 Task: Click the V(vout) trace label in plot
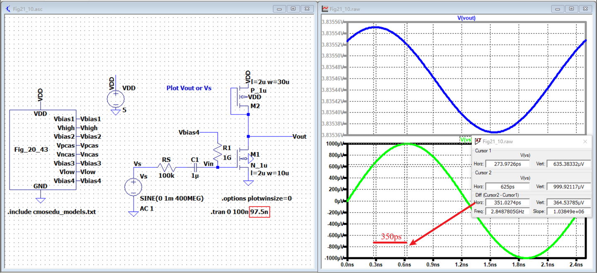466,18
